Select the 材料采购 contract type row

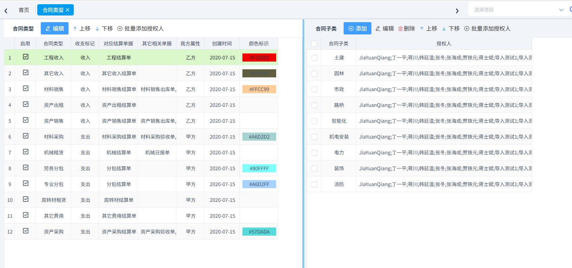(141, 136)
